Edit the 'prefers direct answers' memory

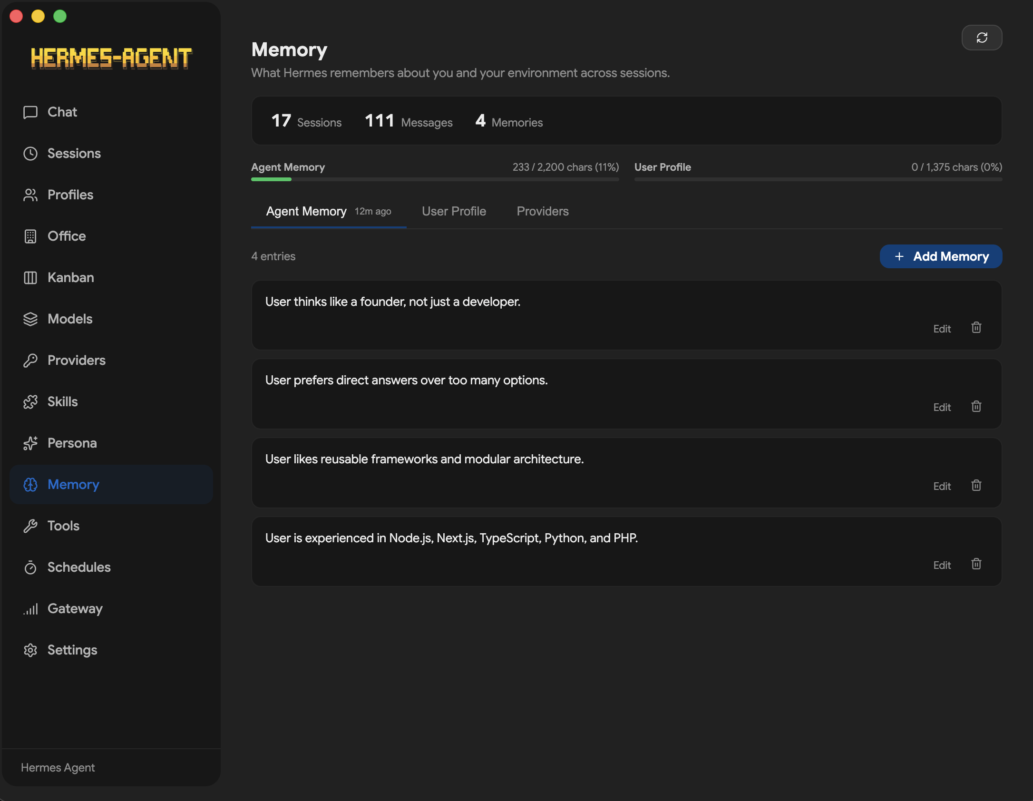point(942,408)
